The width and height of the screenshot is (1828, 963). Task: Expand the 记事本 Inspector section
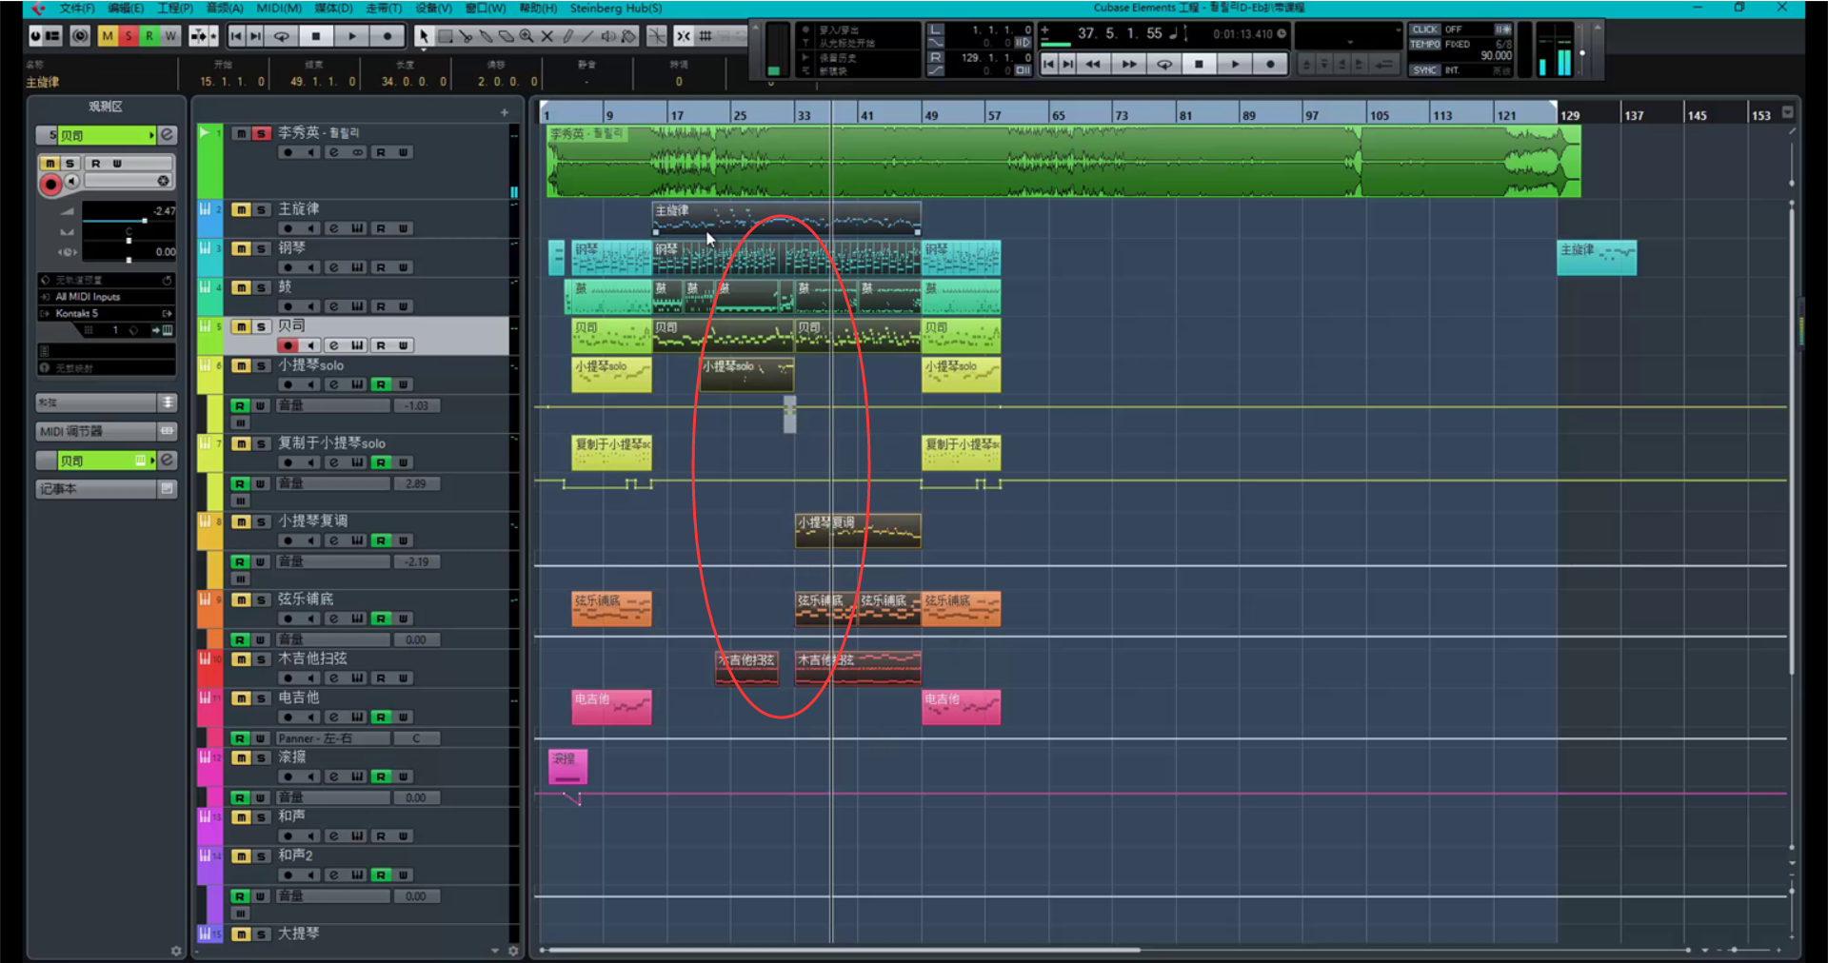click(x=107, y=489)
